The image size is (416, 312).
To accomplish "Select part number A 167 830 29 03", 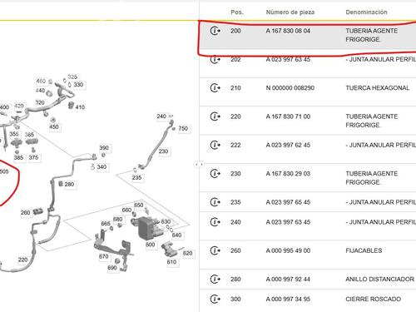I will click(x=288, y=174).
